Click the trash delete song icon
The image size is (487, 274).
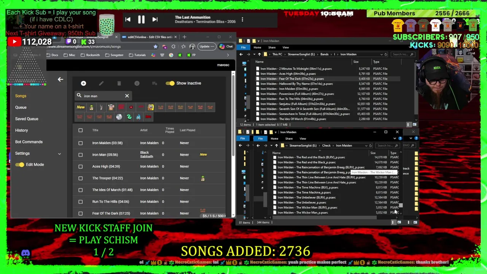pos(119,83)
